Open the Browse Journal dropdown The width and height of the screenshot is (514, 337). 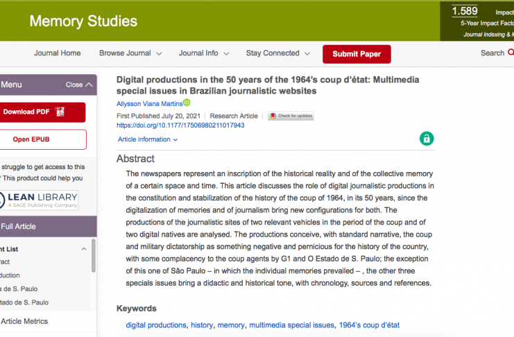tap(130, 53)
